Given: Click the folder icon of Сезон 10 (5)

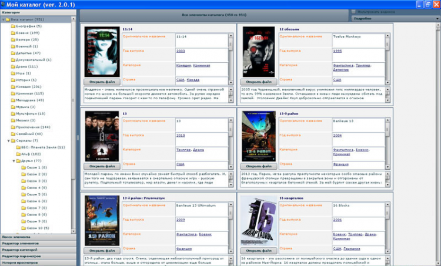Looking at the screenshot, I should pos(24,228).
